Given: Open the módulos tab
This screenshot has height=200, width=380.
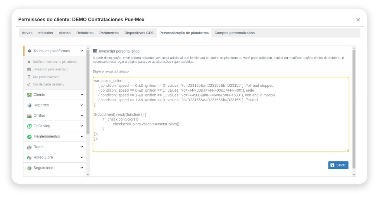Looking at the screenshot, I should [46, 33].
